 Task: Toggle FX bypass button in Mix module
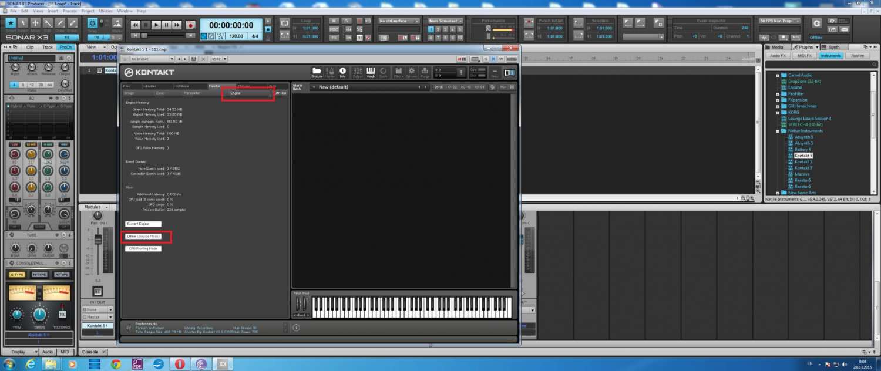334,37
